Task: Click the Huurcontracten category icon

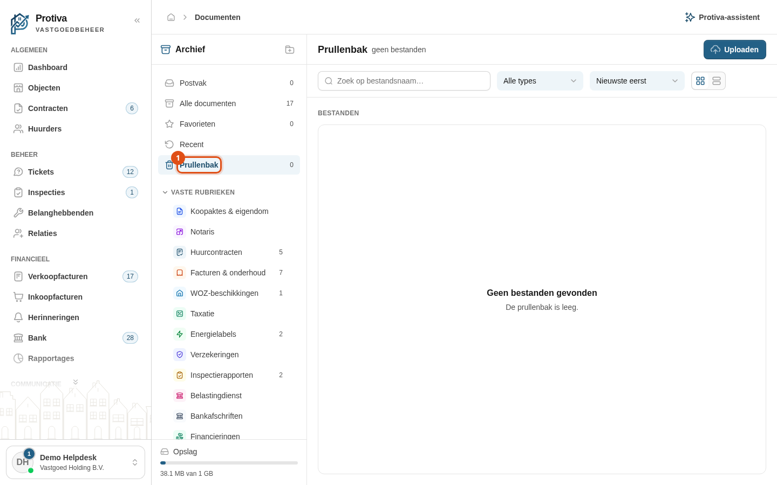Action: (180, 252)
